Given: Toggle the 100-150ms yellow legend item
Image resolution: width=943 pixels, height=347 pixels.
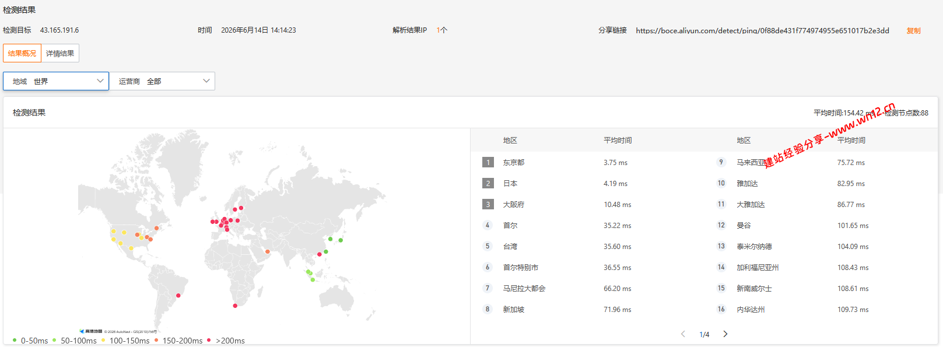Looking at the screenshot, I should click(x=125, y=341).
